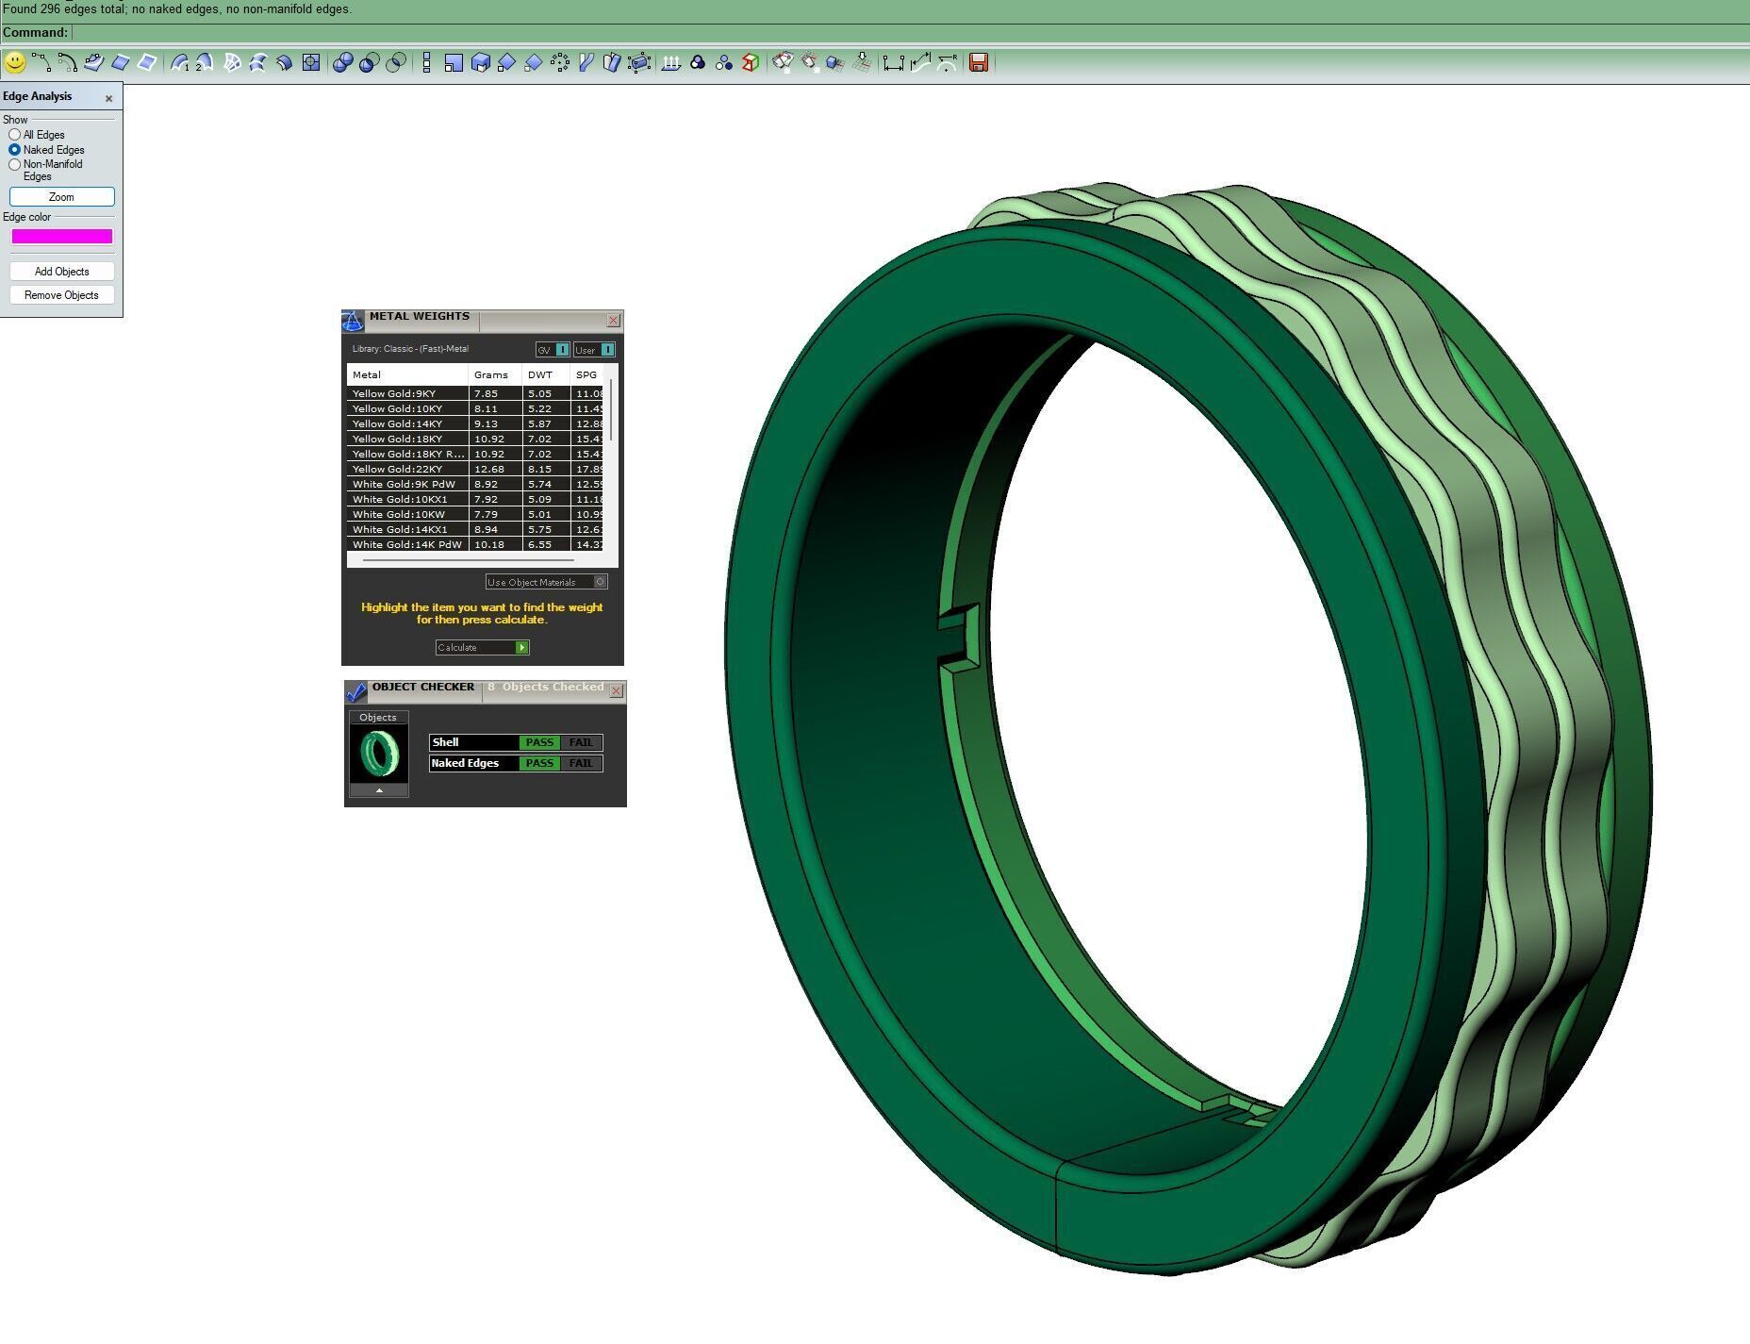This screenshot has height=1344, width=1750.
Task: Click the aligned dimension tool icon
Action: click(x=920, y=63)
